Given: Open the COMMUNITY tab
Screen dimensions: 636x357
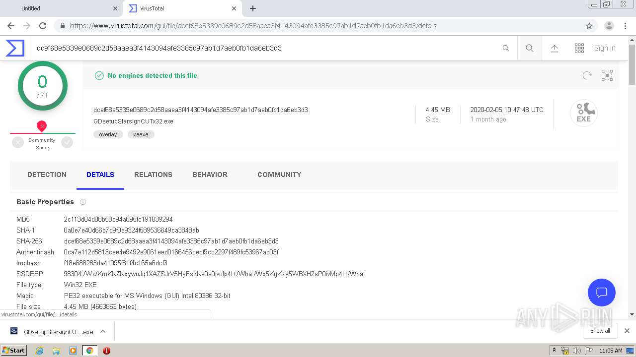Looking at the screenshot, I should [279, 175].
